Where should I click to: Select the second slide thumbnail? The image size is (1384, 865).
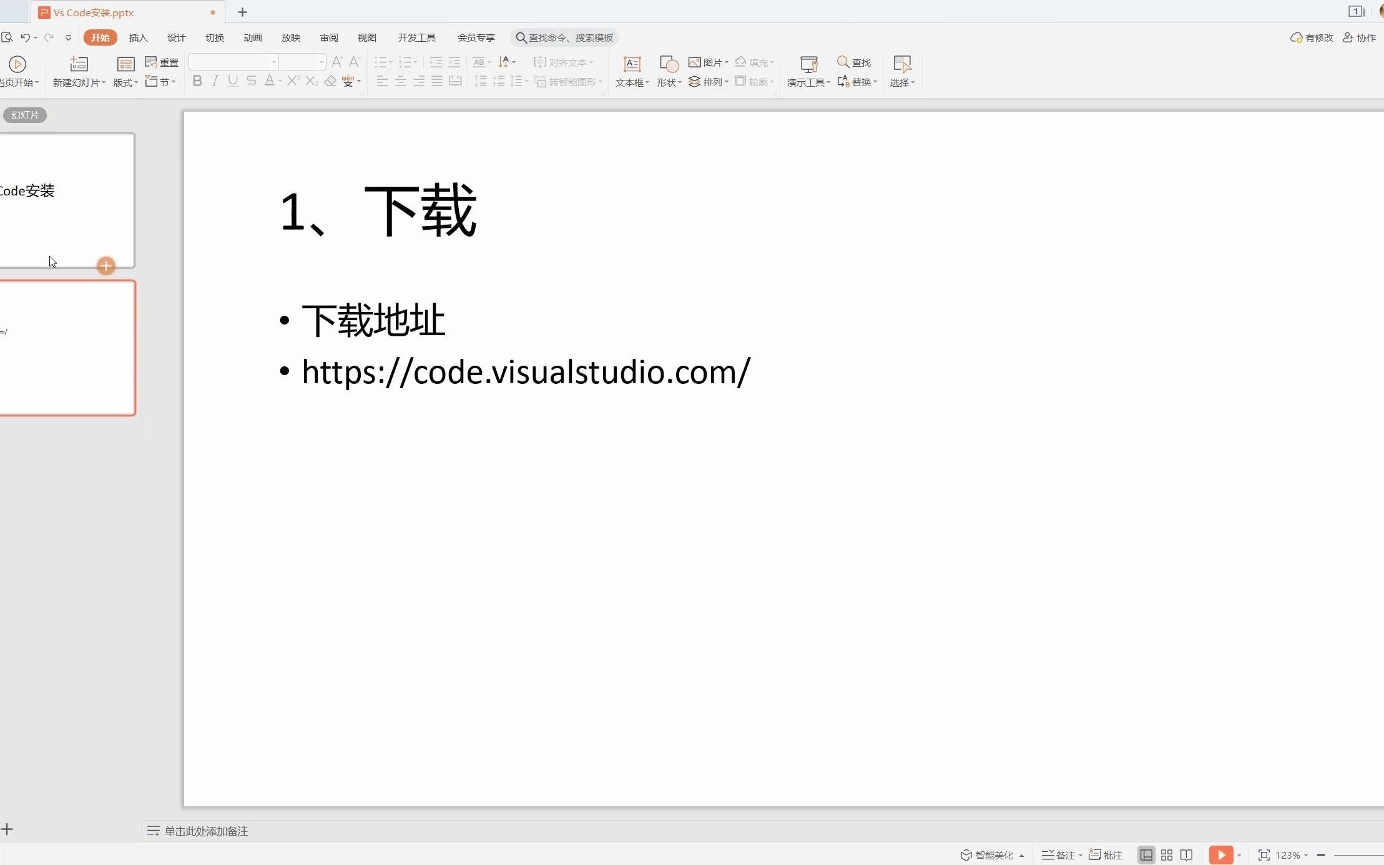pos(66,347)
